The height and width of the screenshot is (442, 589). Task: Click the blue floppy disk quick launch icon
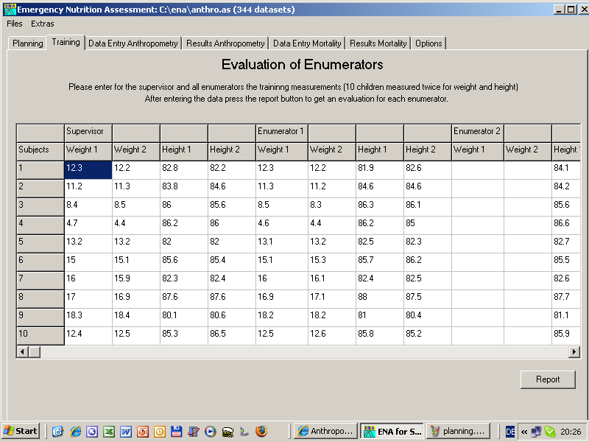176,432
